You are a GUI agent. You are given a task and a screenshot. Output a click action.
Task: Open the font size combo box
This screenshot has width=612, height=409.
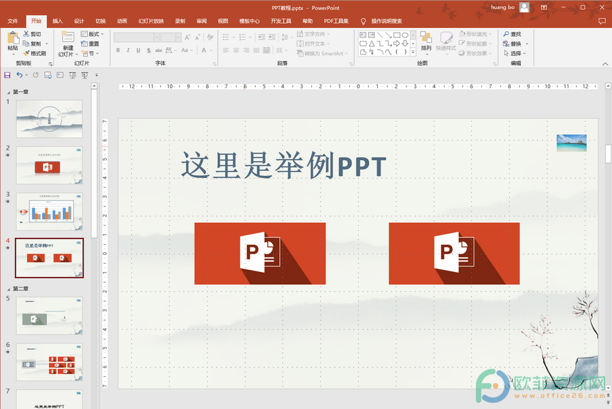click(x=171, y=37)
